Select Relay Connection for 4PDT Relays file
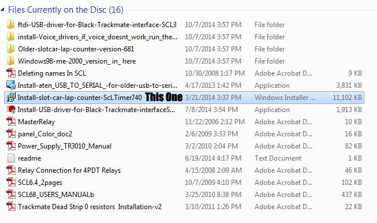 pos(69,170)
